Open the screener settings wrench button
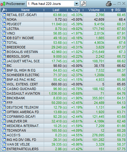 pyautogui.click(x=83, y=4)
